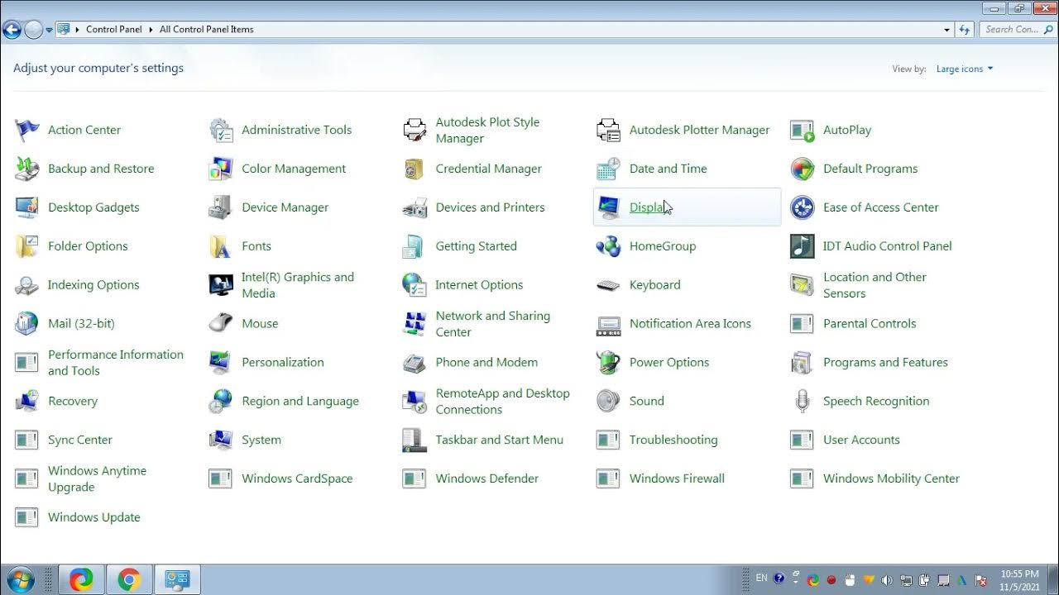Open the Getting Started link

pos(477,246)
